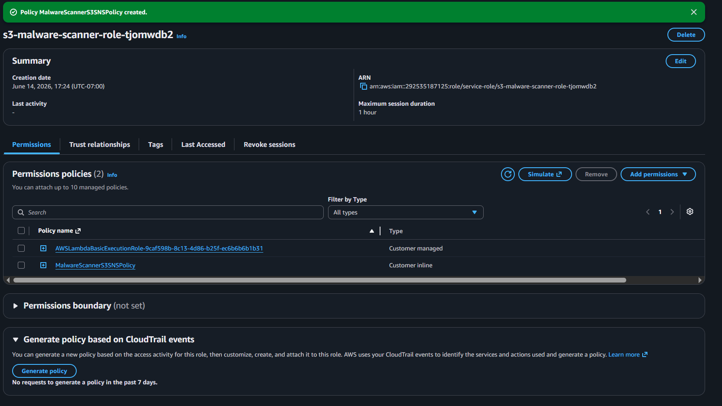The image size is (722, 406).
Task: Dismiss the policy created success banner
Action: (x=694, y=12)
